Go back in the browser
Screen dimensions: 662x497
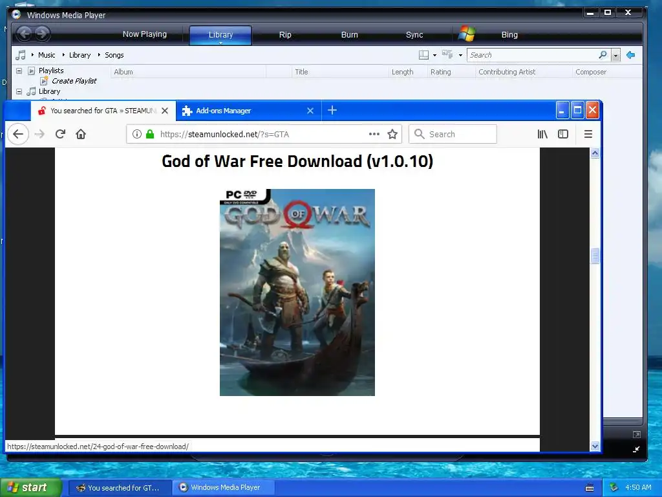tap(17, 134)
